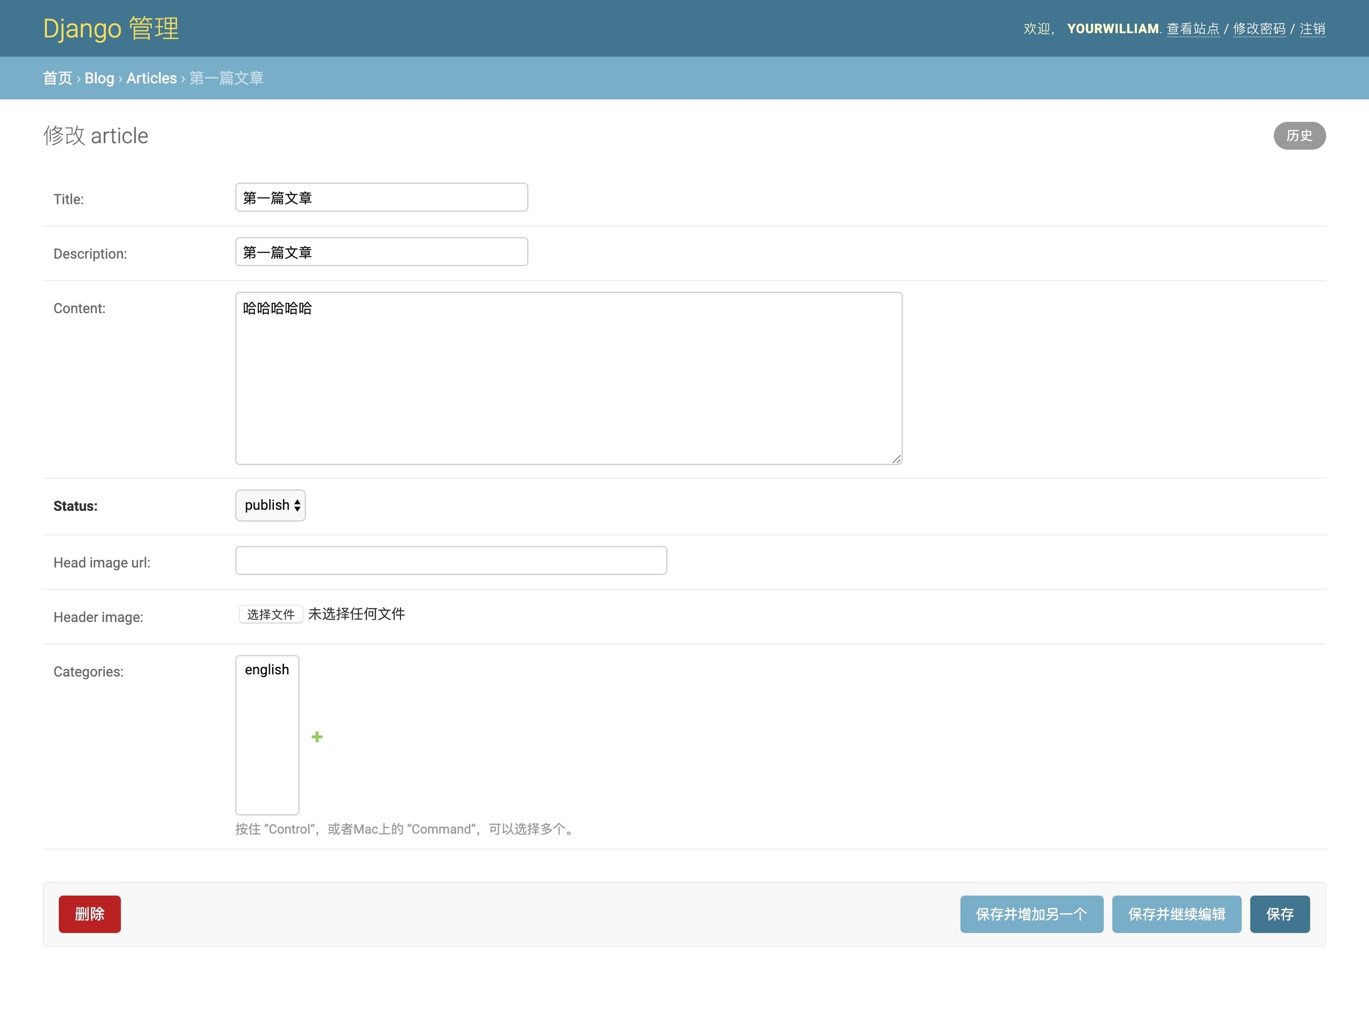
Task: Go to 首页 breadcrumb link
Action: 58,78
